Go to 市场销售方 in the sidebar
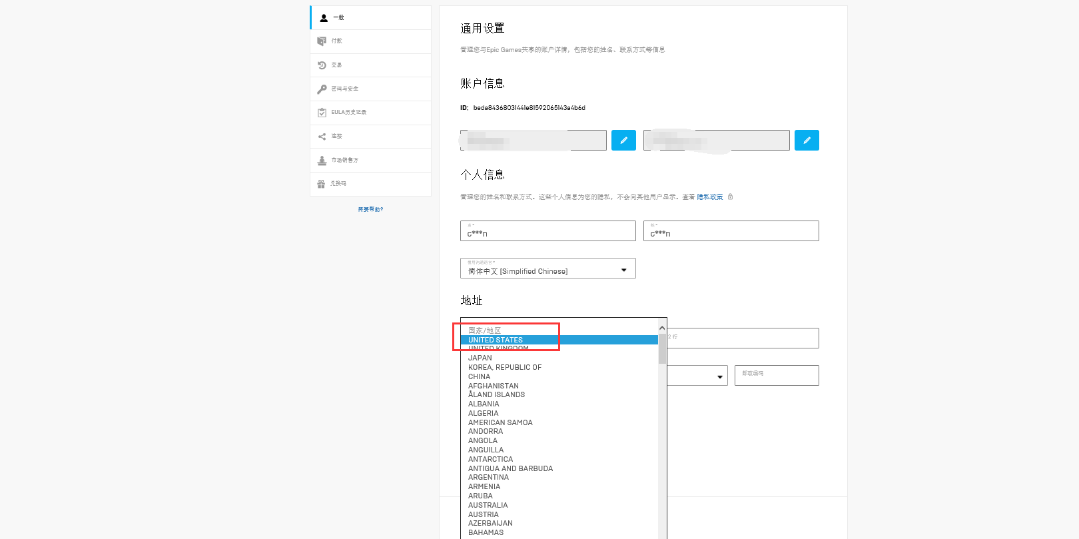 pos(370,160)
